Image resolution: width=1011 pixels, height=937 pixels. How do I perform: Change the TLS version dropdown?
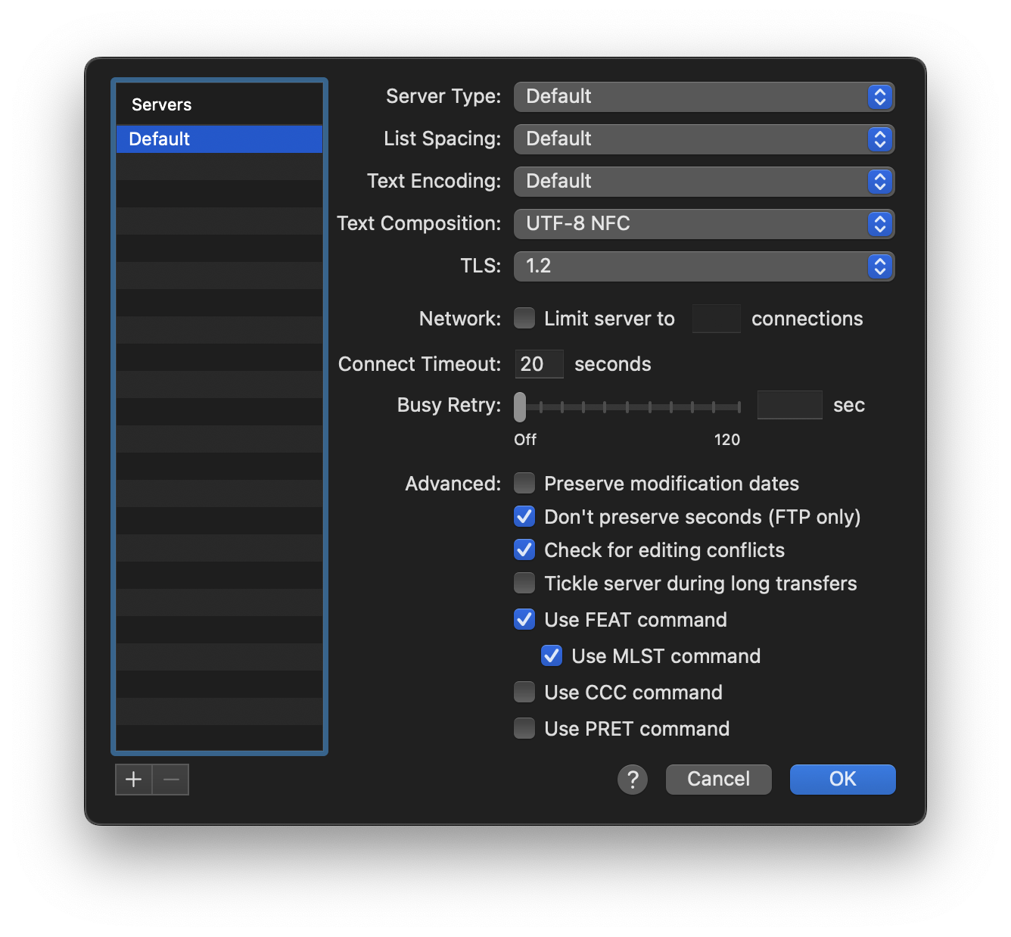pos(704,266)
